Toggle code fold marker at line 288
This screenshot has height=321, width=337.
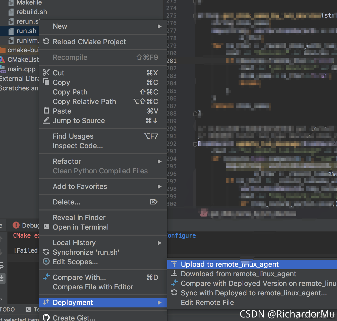[x=195, y=114]
